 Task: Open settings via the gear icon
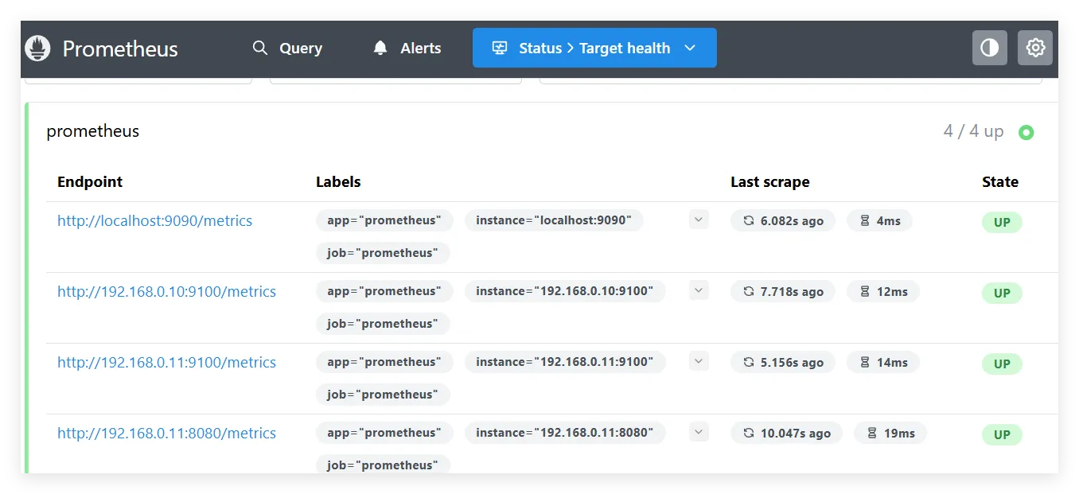tap(1034, 48)
